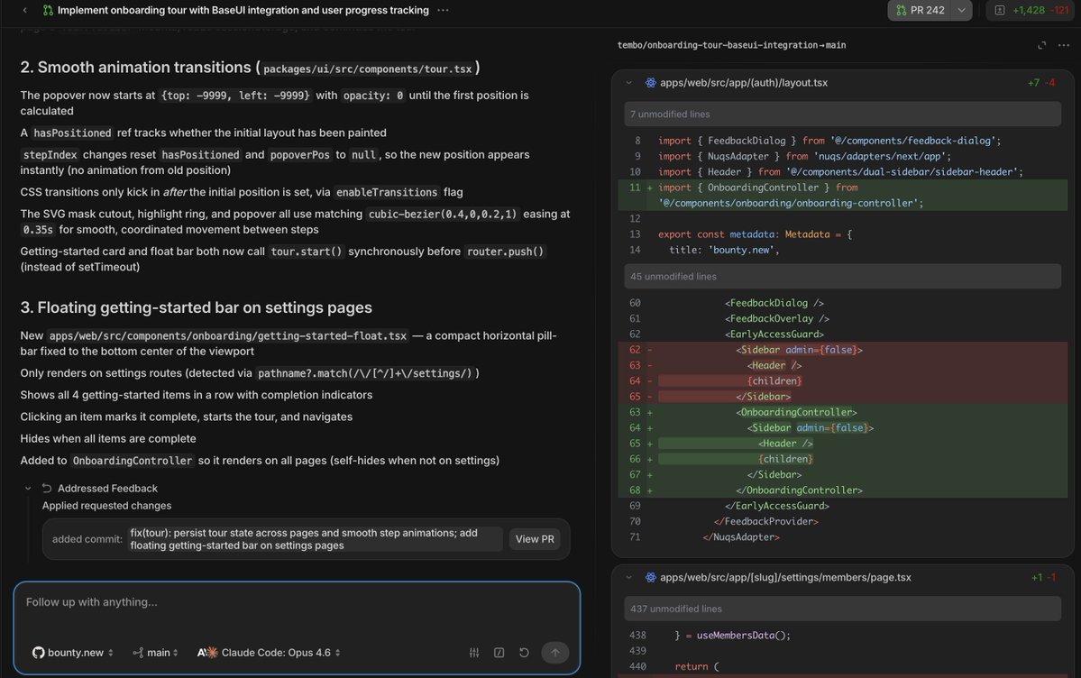Click the '3. Floating getting-started bar' heading

tap(196, 307)
